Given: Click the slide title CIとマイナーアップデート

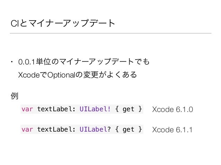Looking at the screenshot, I should point(63,23).
